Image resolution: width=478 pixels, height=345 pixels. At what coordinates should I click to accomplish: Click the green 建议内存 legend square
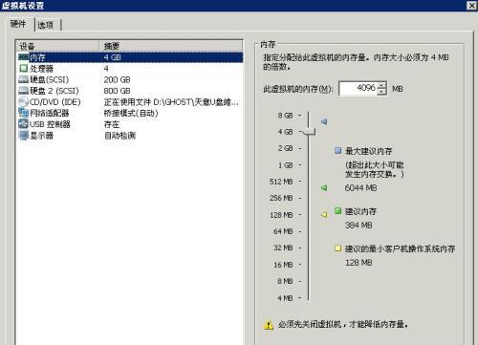pos(337,210)
